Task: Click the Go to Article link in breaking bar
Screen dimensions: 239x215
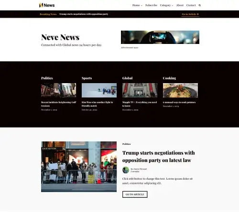Action: pos(190,14)
